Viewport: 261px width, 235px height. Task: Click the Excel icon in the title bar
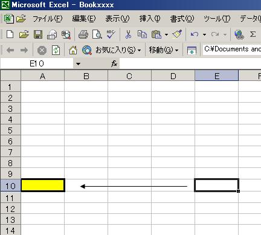(x=5, y=5)
